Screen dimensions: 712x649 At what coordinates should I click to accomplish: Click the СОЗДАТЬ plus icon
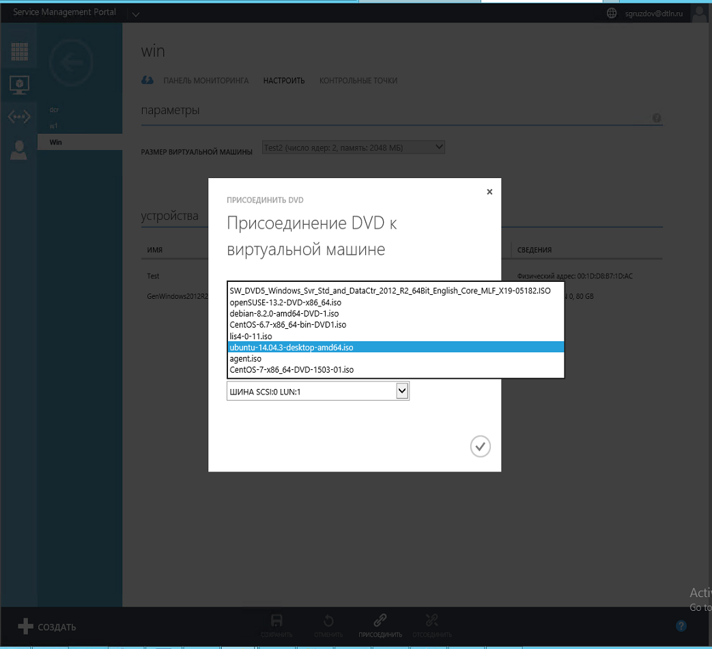[24, 626]
